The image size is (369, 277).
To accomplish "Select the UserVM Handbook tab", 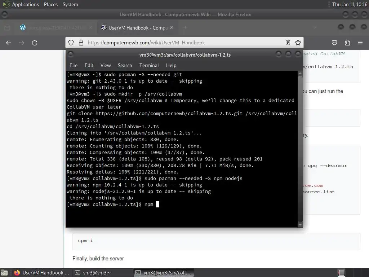I will (137, 27).
